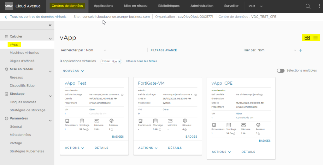The image size is (323, 165).
Task: Reverse sort order with arrow icon
Action: [301, 51]
